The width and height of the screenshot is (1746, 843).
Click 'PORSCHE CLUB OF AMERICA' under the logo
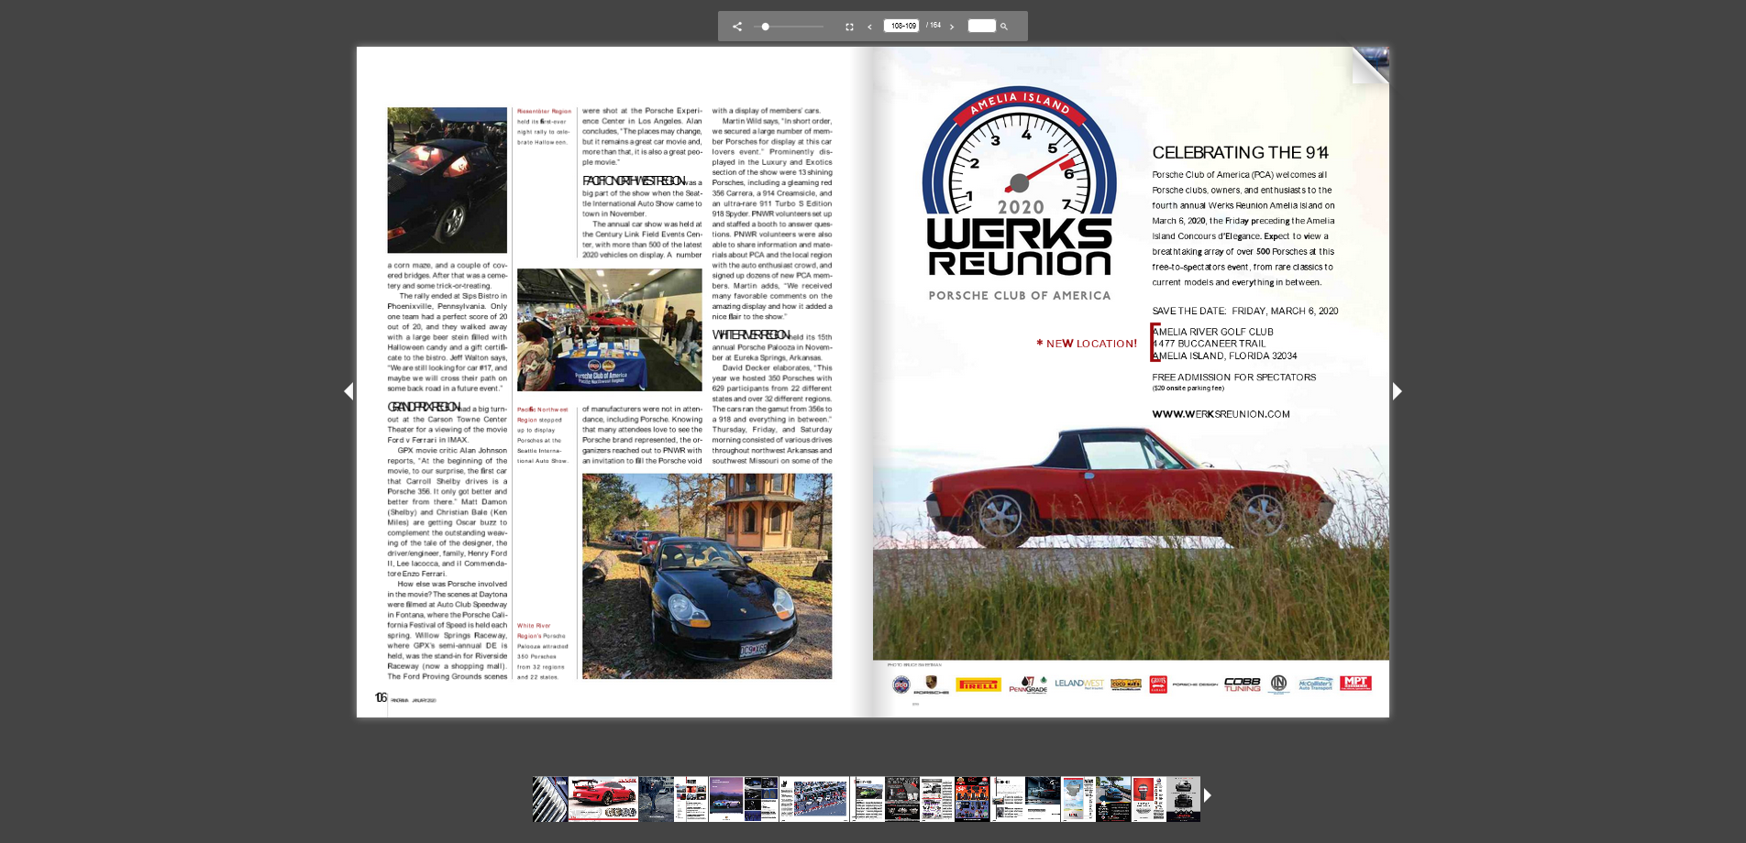(1020, 296)
